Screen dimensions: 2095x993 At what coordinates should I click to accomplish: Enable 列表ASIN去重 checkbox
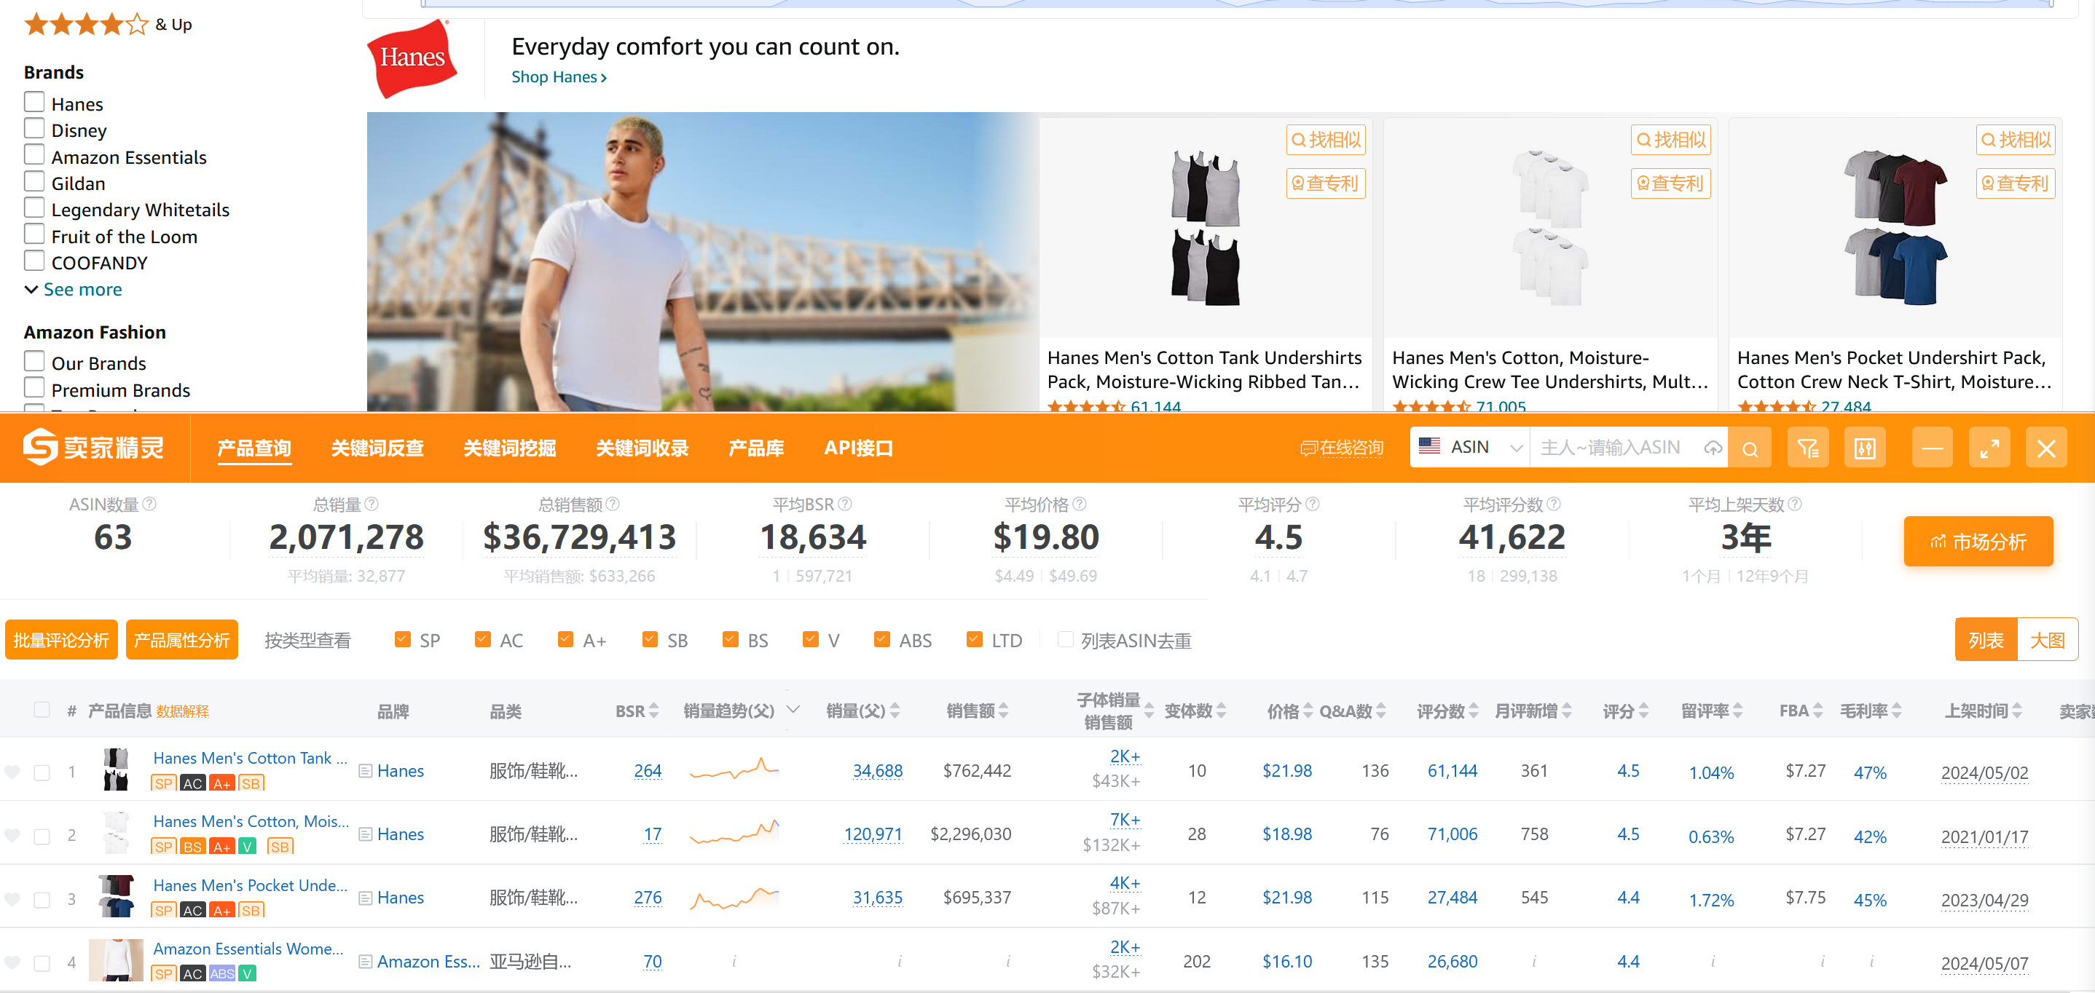pos(1064,639)
